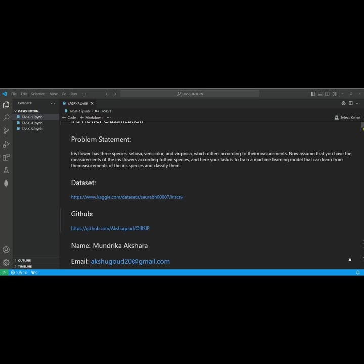Image resolution: width=364 pixels, height=364 pixels.
Task: Open notebook settings gear icon
Action: point(343,103)
